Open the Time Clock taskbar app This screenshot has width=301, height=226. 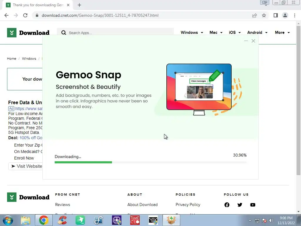tap(135, 220)
